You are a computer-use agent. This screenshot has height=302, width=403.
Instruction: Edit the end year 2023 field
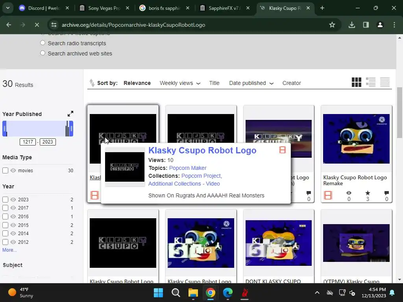pos(48,142)
